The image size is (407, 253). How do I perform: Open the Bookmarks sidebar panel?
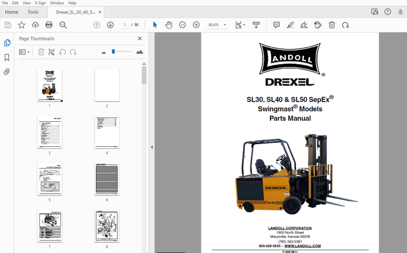pos(7,57)
